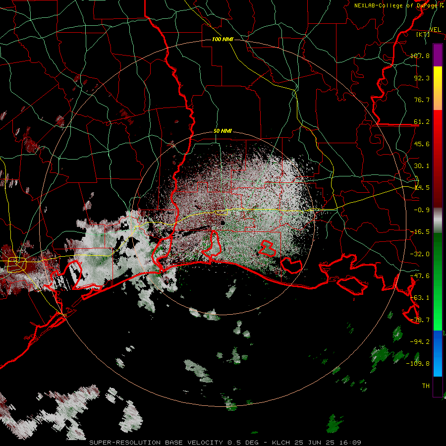Click the TH legend label
The width and height of the screenshot is (446, 446).
(426, 386)
